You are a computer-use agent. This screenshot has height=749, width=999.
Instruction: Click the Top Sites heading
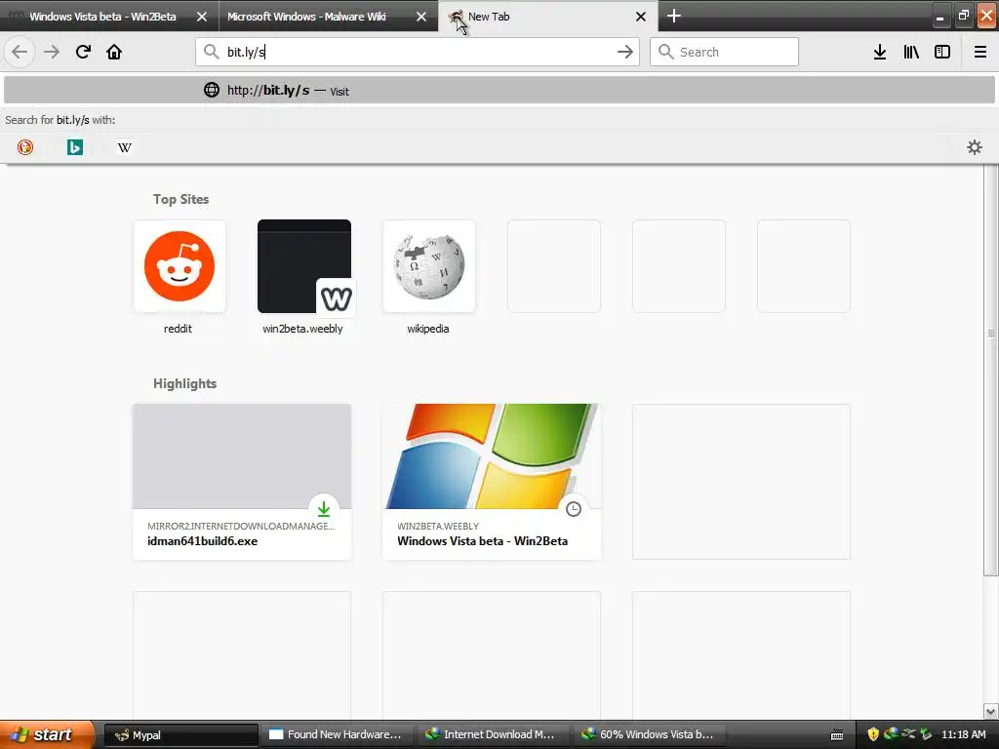tap(180, 199)
